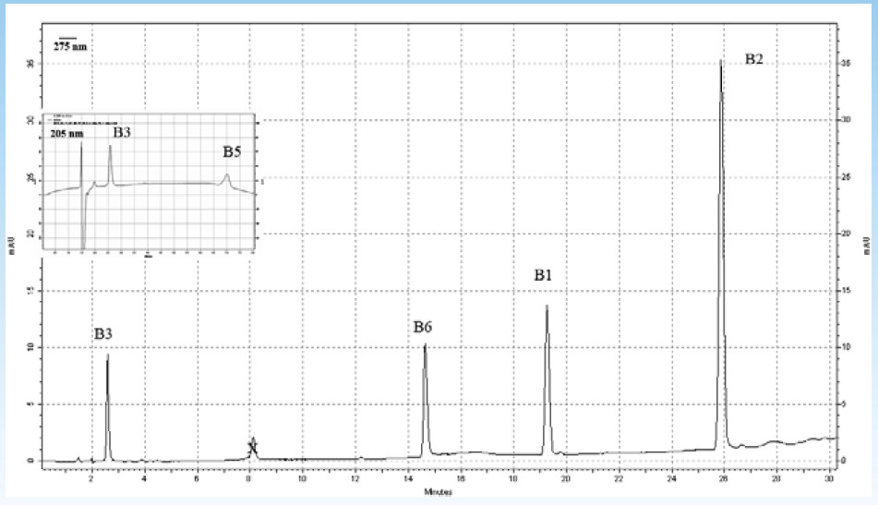Screen dimensions: 878x505
Task: Click the B6 peak trace near 14.6 minutes
Action: tap(425, 397)
